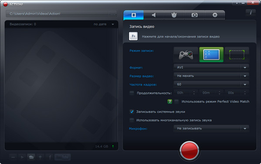Click the green question mark help icon
This screenshot has height=164, width=261.
point(169,101)
